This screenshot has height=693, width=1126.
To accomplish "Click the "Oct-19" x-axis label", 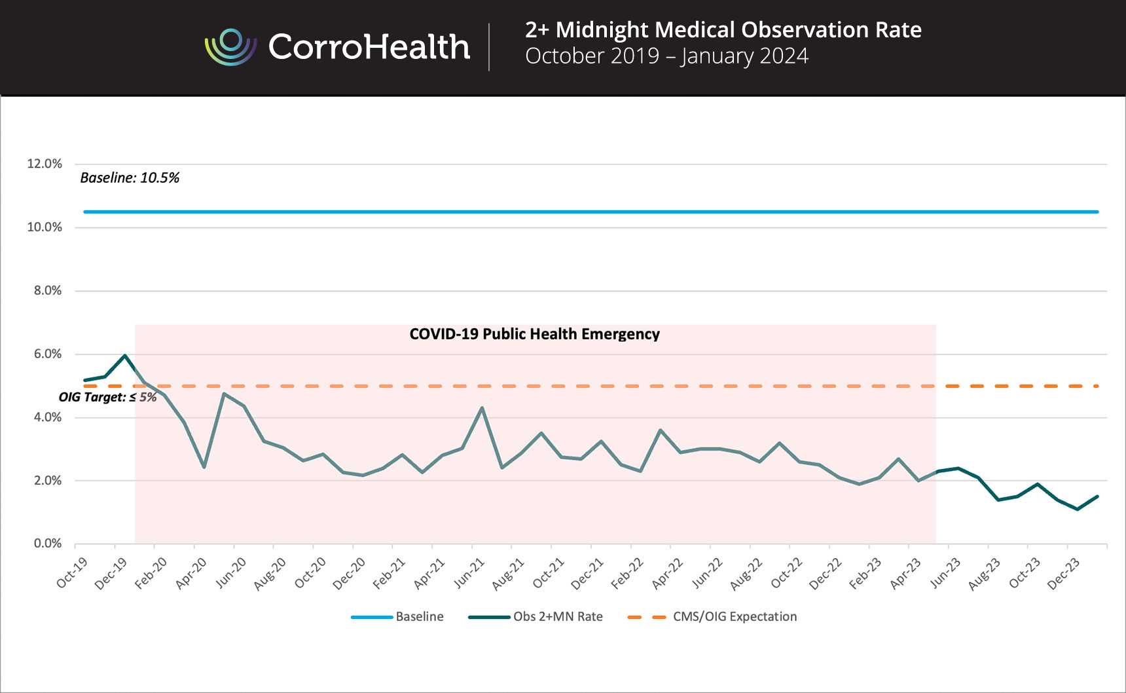I will (x=72, y=572).
